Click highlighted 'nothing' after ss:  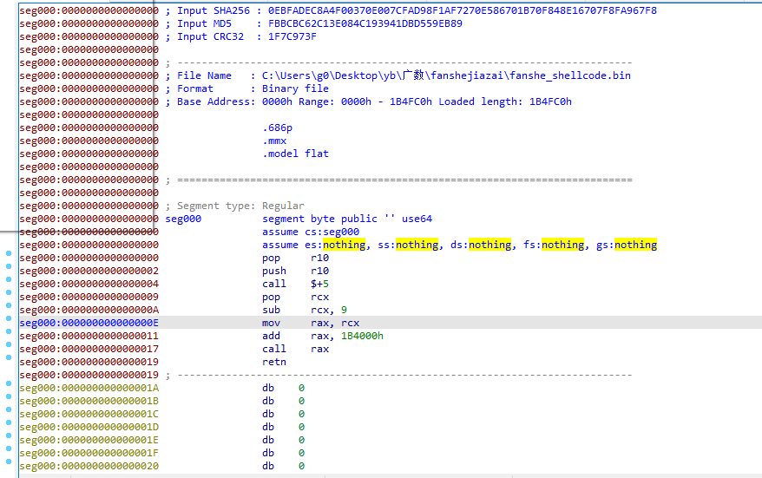[x=417, y=245]
